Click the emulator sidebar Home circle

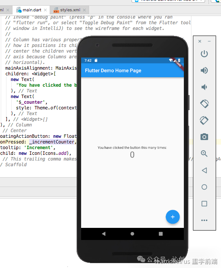click(x=204, y=187)
